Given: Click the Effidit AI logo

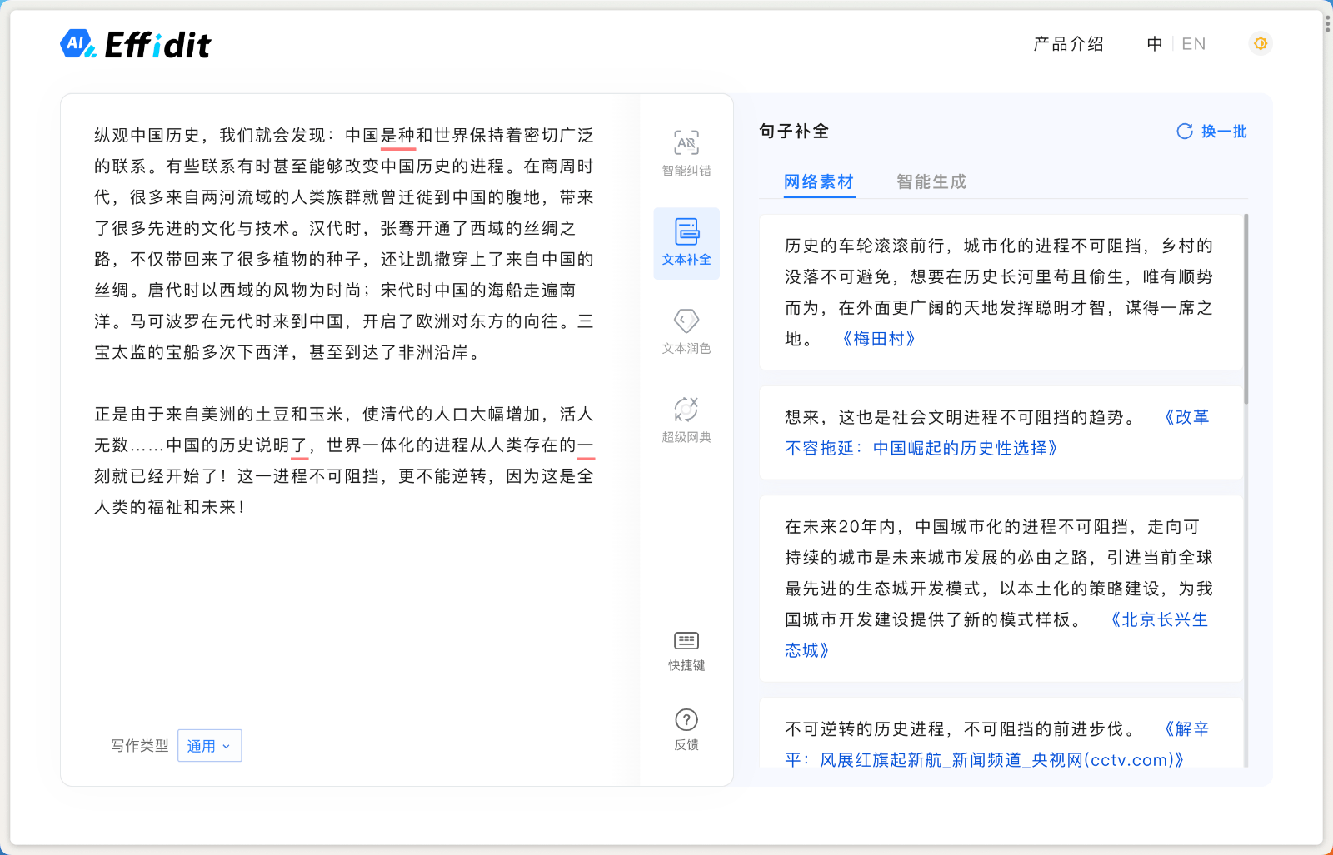Looking at the screenshot, I should 136,44.
